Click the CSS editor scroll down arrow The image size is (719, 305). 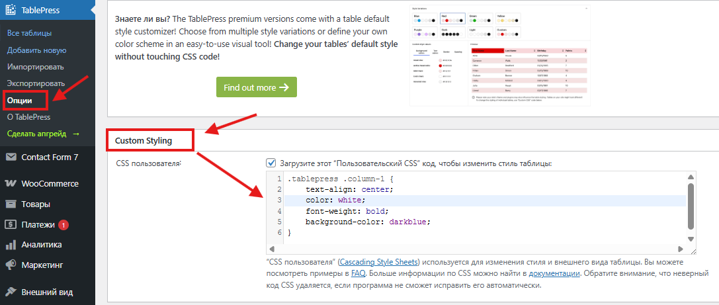tap(691, 238)
